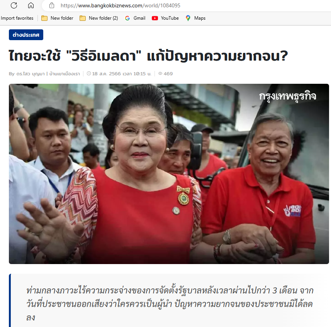Open the Gmail bookmark
The height and width of the screenshot is (327, 331).
coord(135,18)
